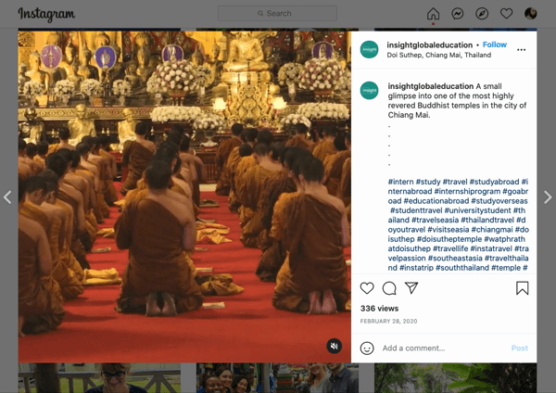This screenshot has width=556, height=393.
Task: Click the caption avatar of insightglobaleducation
Action: point(369,91)
